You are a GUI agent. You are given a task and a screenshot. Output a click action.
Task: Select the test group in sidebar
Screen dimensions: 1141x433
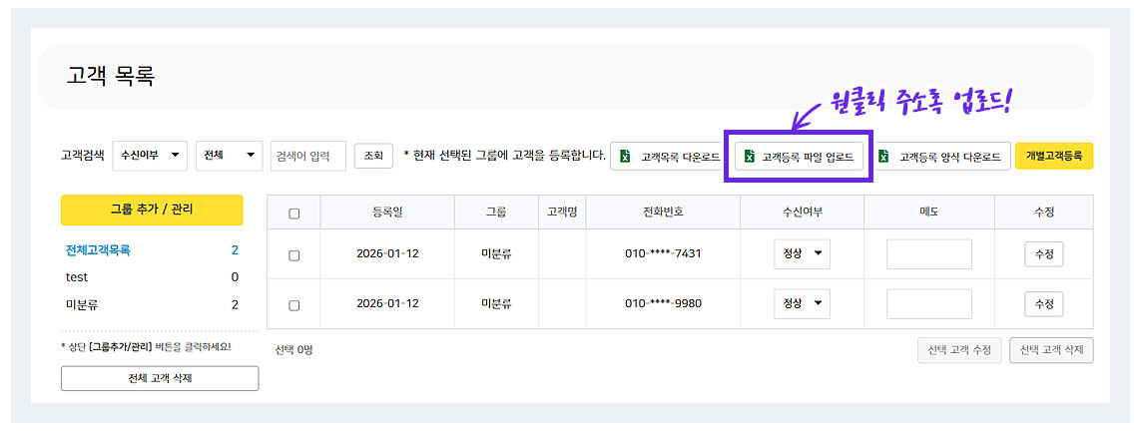click(x=77, y=277)
